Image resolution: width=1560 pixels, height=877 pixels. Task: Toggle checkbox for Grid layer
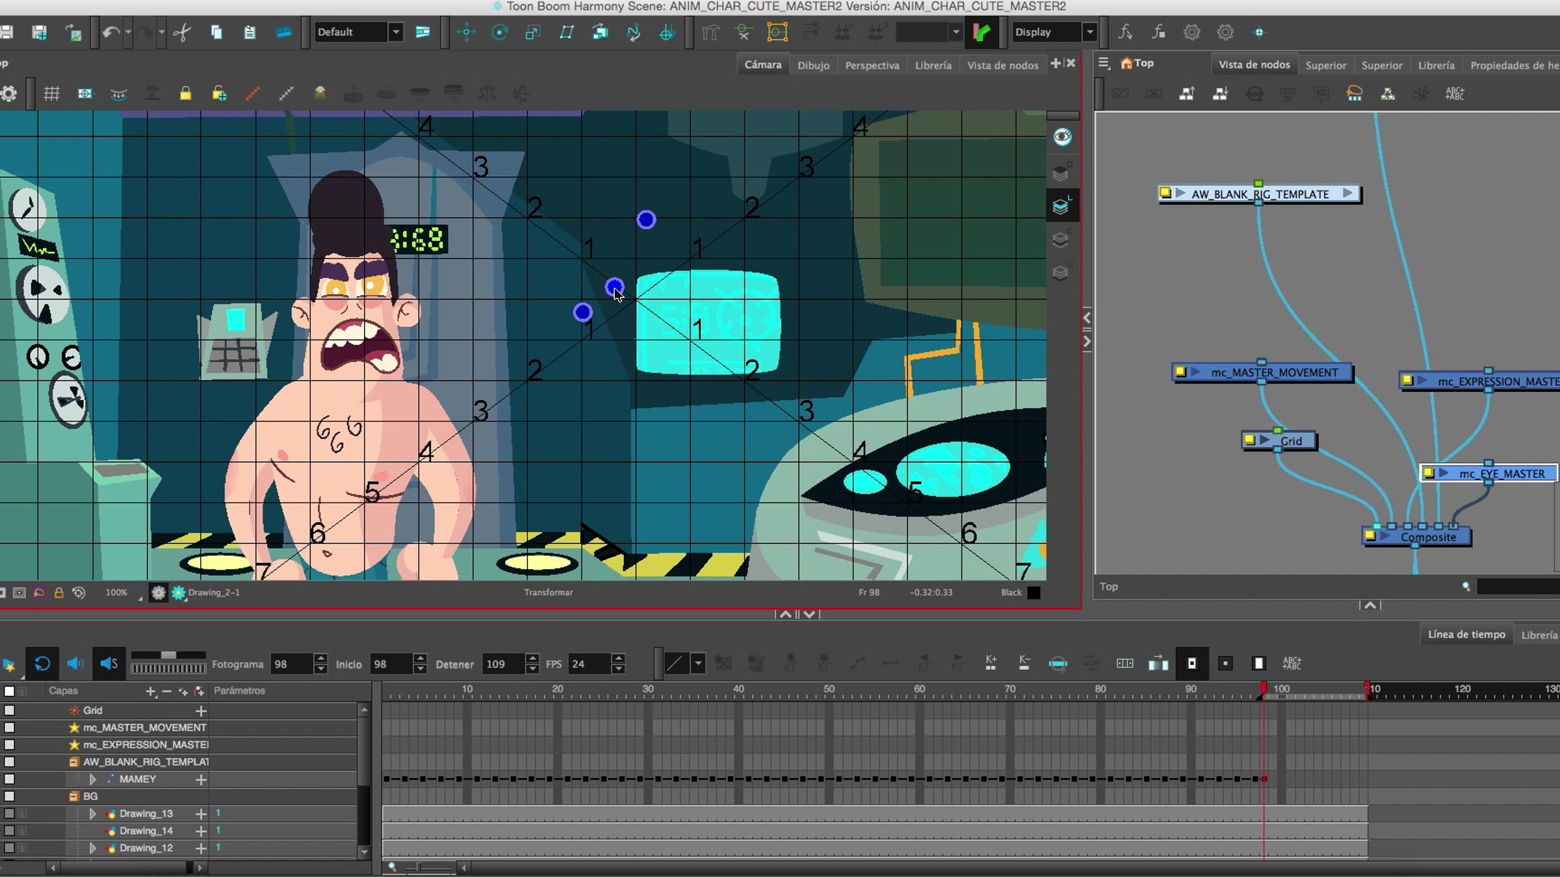tap(9, 711)
